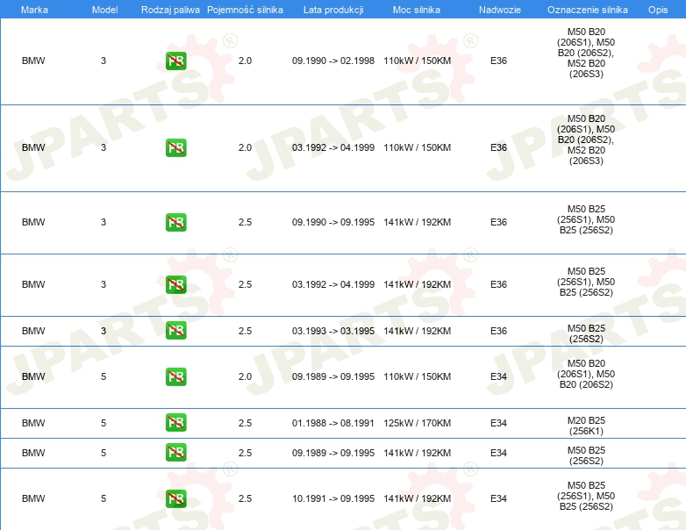Click the 2.5 engine capacity in the 10.1991 row

pyautogui.click(x=245, y=498)
